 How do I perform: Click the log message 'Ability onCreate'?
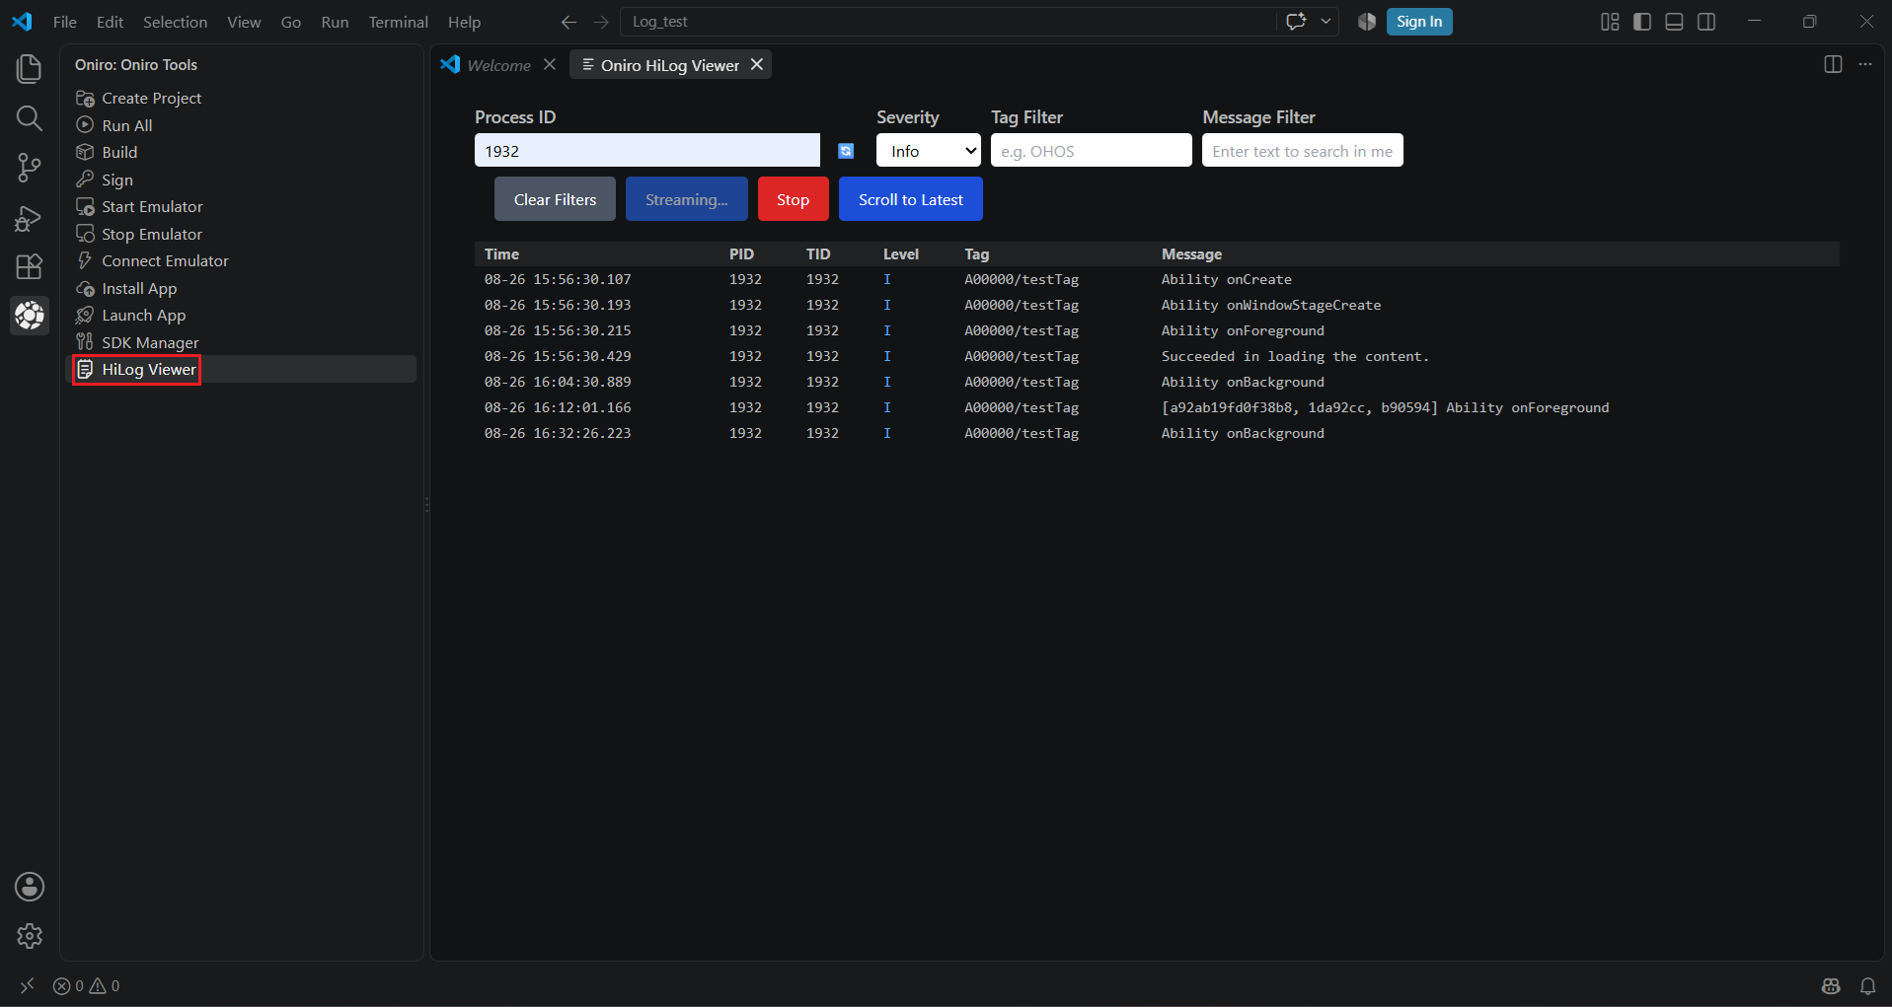(1226, 279)
